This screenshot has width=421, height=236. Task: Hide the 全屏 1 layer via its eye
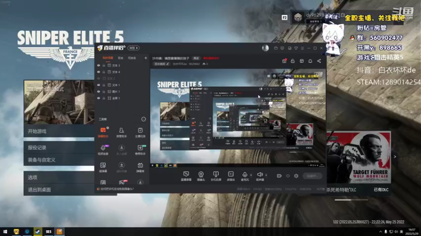98,98
